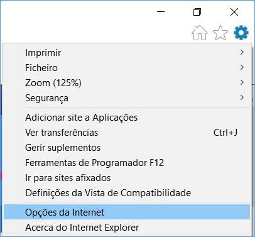255x237 pixels.
Task: Expand the Ficheiro submenu arrow
Action: coord(242,67)
